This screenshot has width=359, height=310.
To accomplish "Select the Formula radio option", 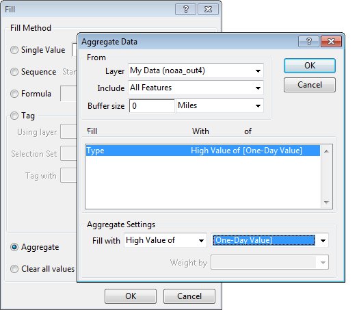I will [14, 94].
